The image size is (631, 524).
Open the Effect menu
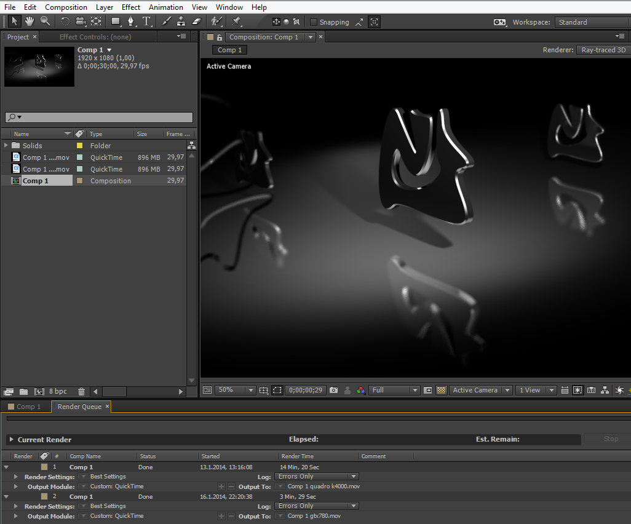[x=131, y=7]
